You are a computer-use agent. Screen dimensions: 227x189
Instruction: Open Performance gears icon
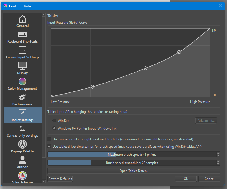22,97
